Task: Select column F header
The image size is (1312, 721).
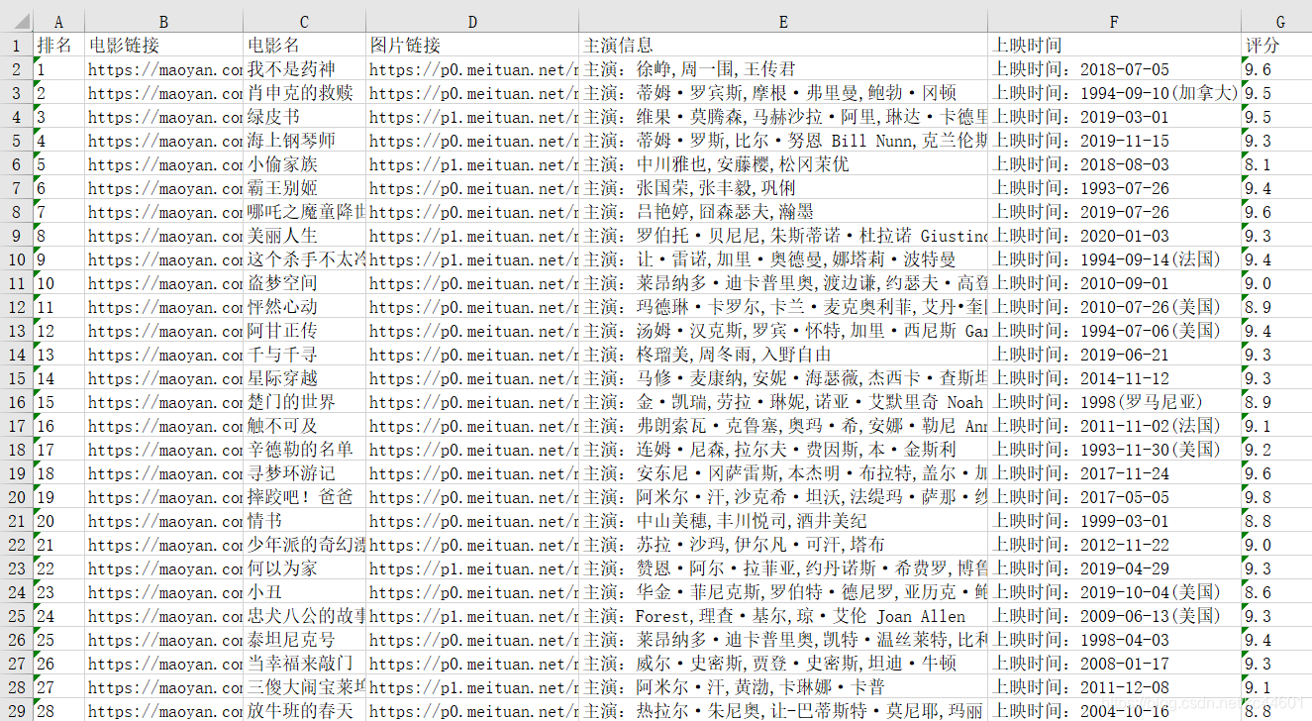Action: [x=1114, y=21]
